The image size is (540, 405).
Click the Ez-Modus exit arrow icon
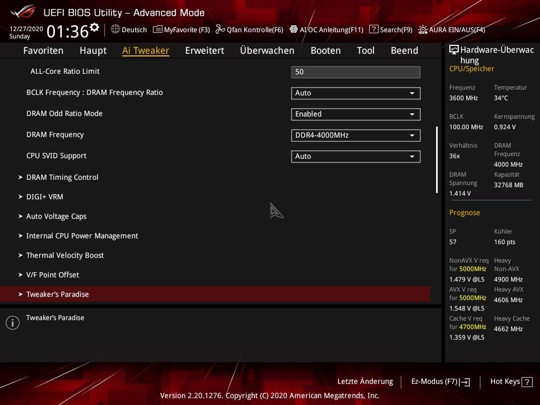coord(465,382)
